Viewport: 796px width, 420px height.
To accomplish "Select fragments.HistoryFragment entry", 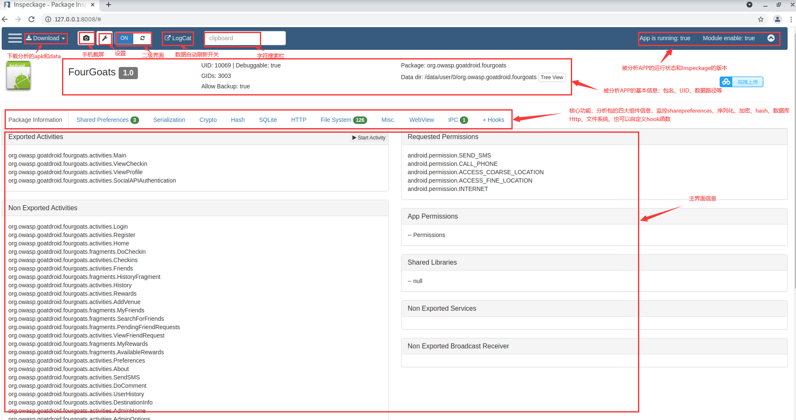I will tap(84, 277).
